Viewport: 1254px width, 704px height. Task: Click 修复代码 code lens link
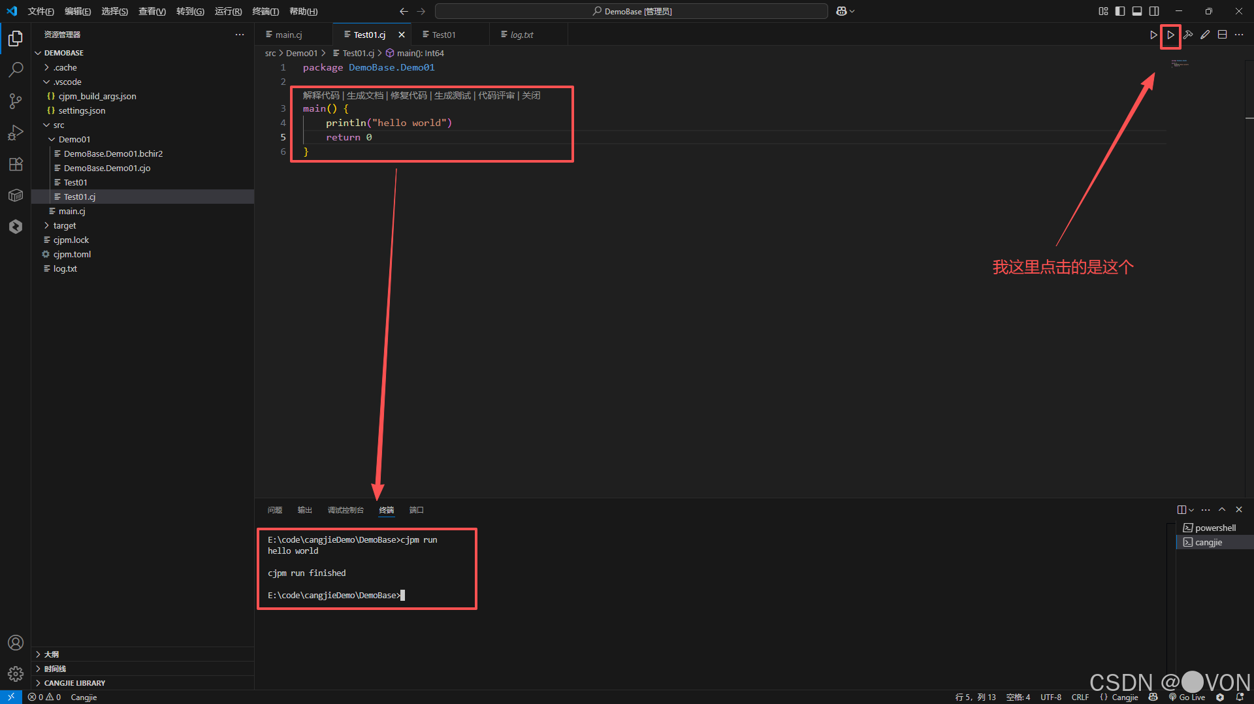[409, 95]
